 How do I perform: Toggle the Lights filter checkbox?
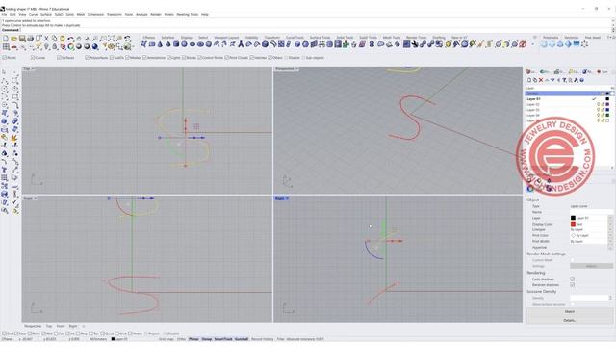click(x=169, y=58)
